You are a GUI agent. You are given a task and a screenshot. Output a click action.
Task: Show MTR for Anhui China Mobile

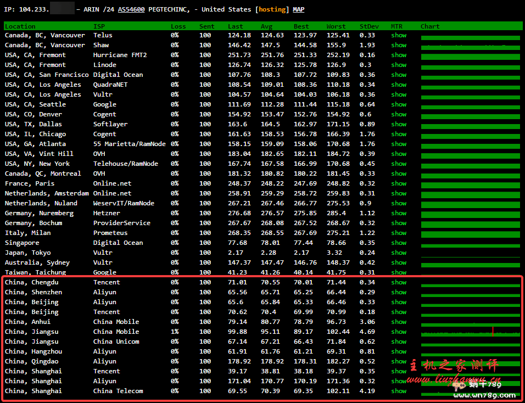coord(399,322)
